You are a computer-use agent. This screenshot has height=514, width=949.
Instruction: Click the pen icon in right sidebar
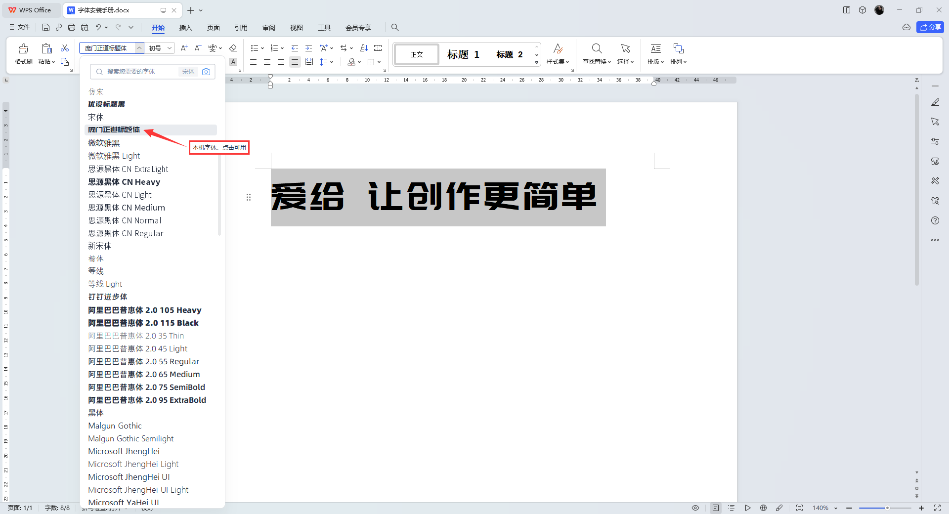[935, 102]
